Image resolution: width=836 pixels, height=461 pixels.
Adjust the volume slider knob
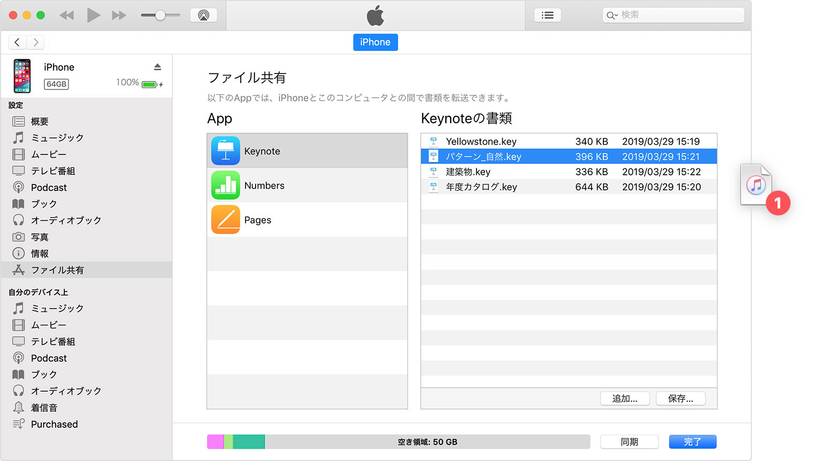coord(160,16)
